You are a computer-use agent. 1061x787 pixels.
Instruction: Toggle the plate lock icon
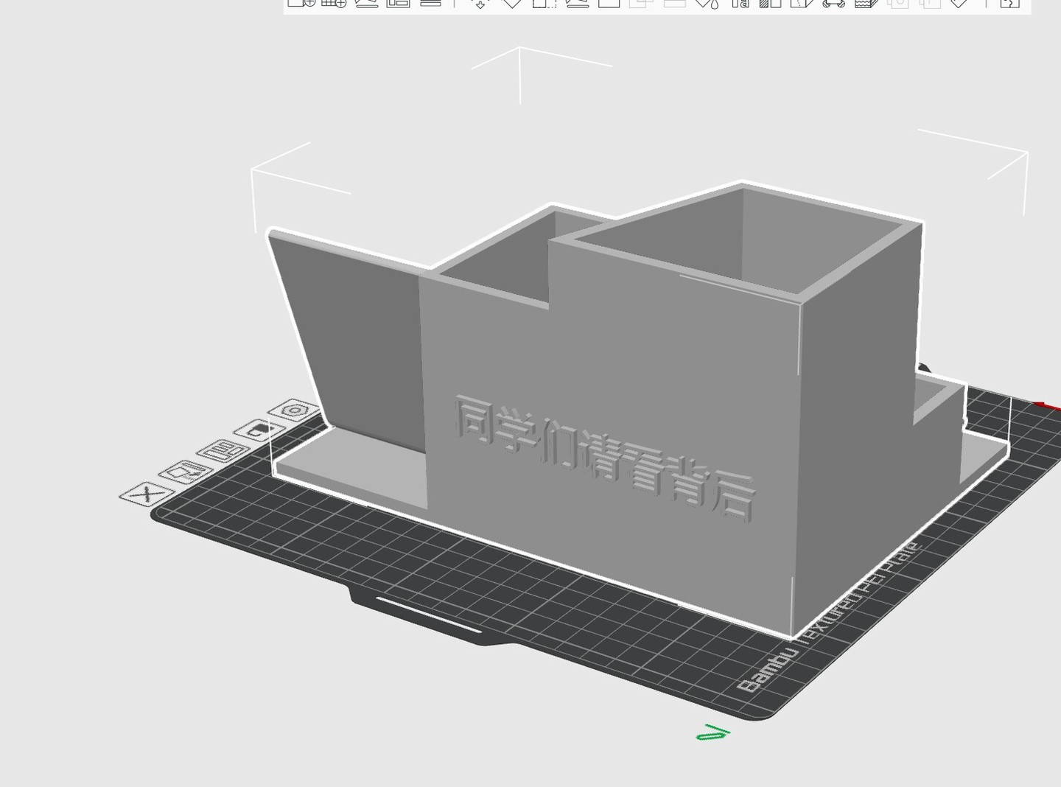coord(259,429)
